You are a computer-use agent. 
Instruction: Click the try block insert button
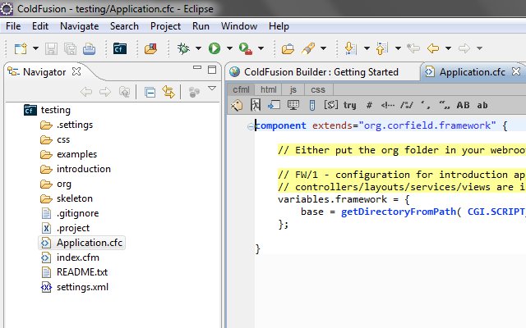349,105
